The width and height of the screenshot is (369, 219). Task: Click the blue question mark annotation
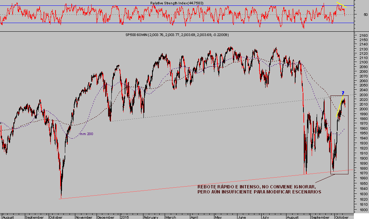(x=343, y=93)
